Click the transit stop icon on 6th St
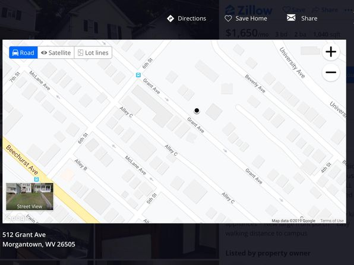Screen dimensions: 354x265 [x=138, y=75]
